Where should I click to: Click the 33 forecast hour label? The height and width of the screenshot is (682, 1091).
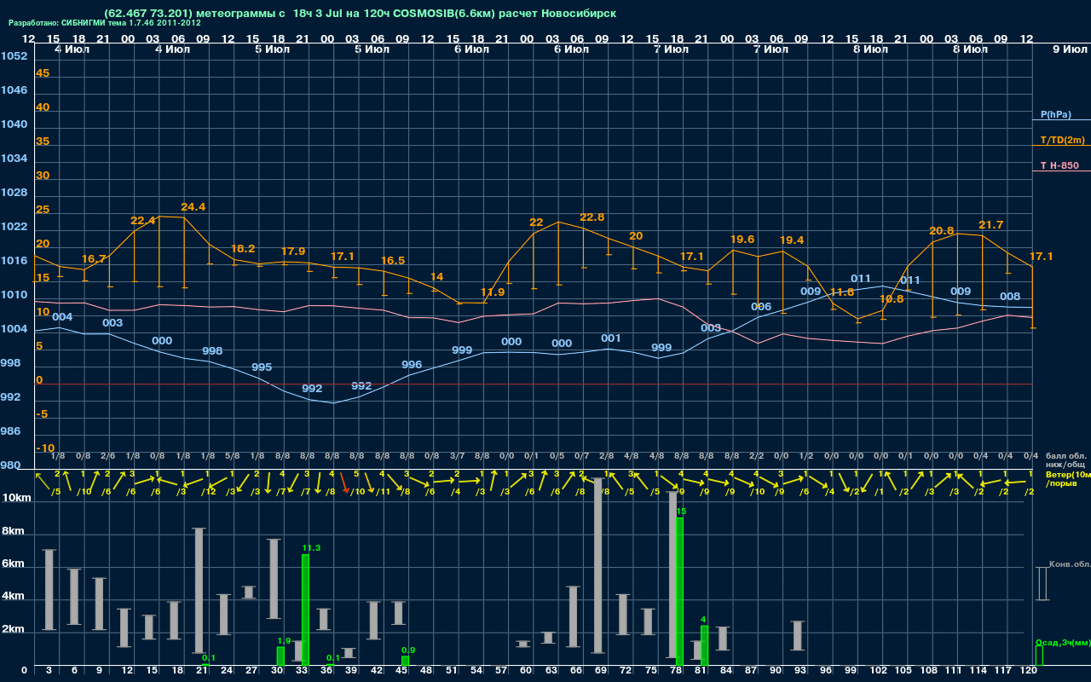coord(302,671)
